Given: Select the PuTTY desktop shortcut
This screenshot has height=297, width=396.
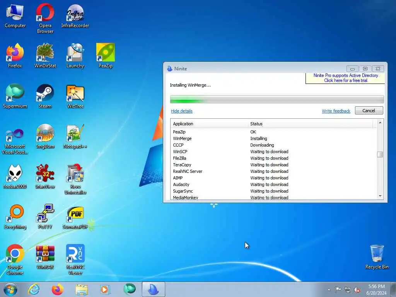Looking at the screenshot, I should click(45, 217).
